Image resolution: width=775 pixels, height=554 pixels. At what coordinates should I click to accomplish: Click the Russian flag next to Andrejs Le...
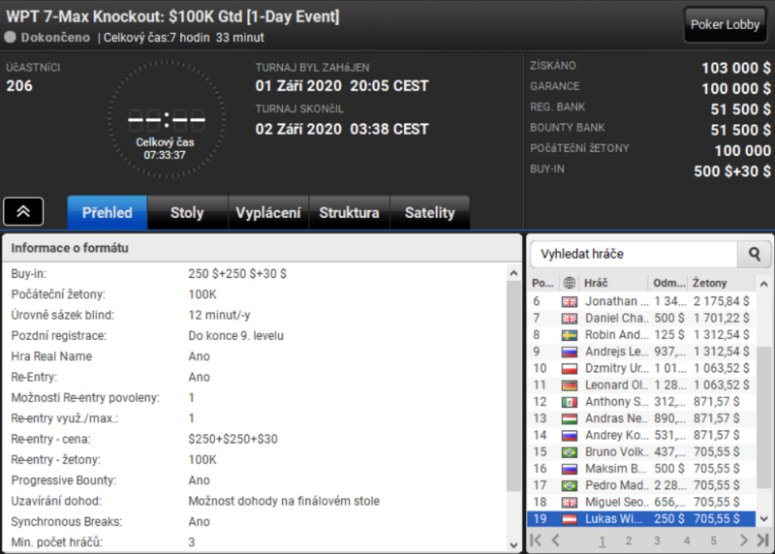570,352
